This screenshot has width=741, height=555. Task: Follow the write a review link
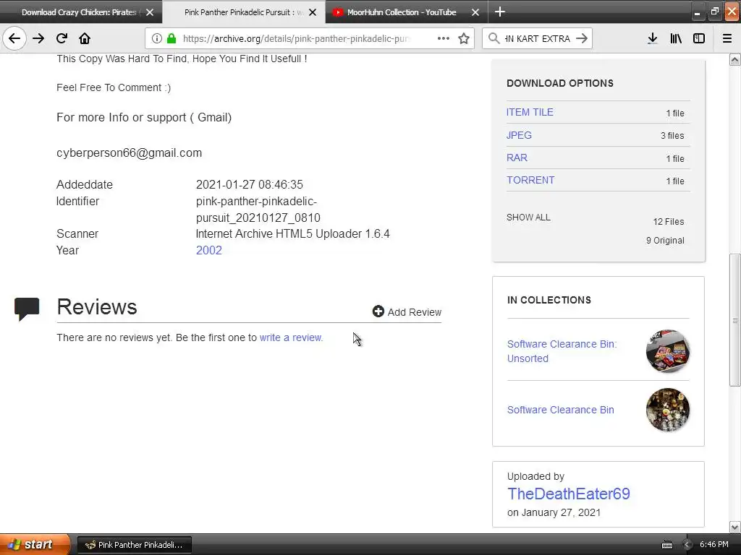click(x=291, y=337)
